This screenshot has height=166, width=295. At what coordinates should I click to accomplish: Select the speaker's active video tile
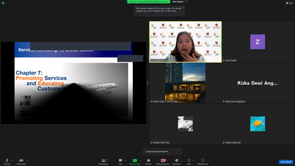pos(185,42)
